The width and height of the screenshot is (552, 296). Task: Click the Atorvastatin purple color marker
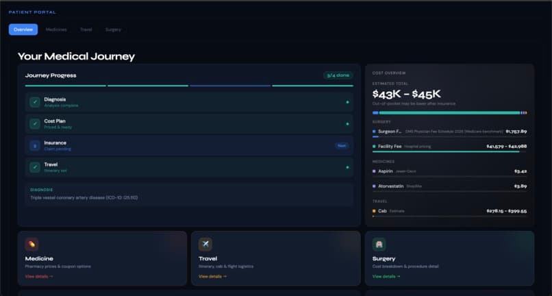(x=374, y=186)
